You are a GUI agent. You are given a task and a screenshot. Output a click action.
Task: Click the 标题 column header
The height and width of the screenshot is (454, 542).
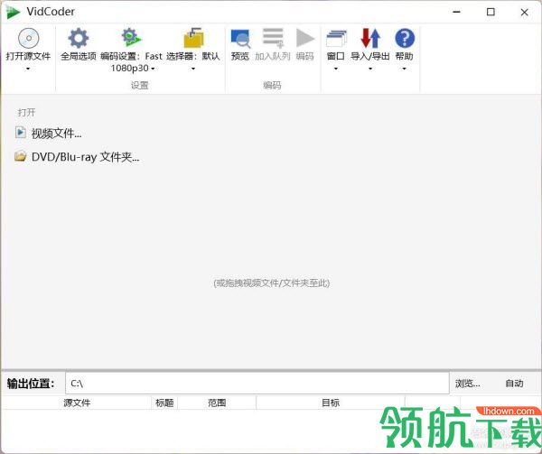coord(164,403)
